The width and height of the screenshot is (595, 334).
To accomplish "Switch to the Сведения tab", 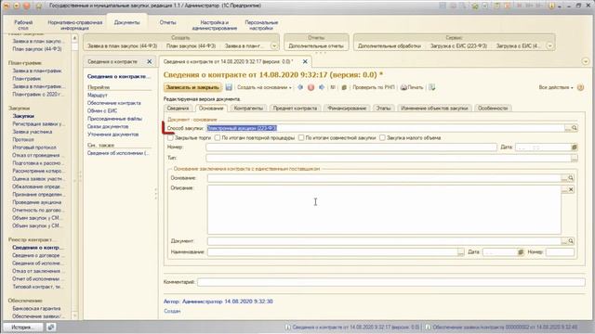I will pyautogui.click(x=178, y=109).
